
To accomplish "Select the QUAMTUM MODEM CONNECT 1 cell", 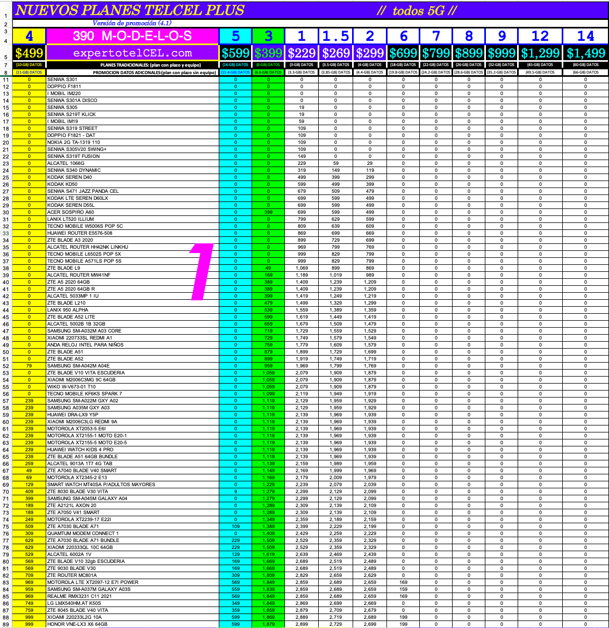I will (132, 533).
